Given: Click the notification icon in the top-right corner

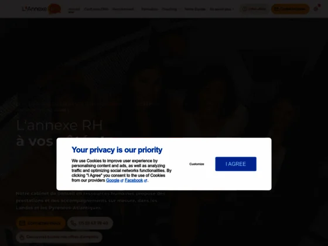Looking at the screenshot, I should (x=316, y=9).
